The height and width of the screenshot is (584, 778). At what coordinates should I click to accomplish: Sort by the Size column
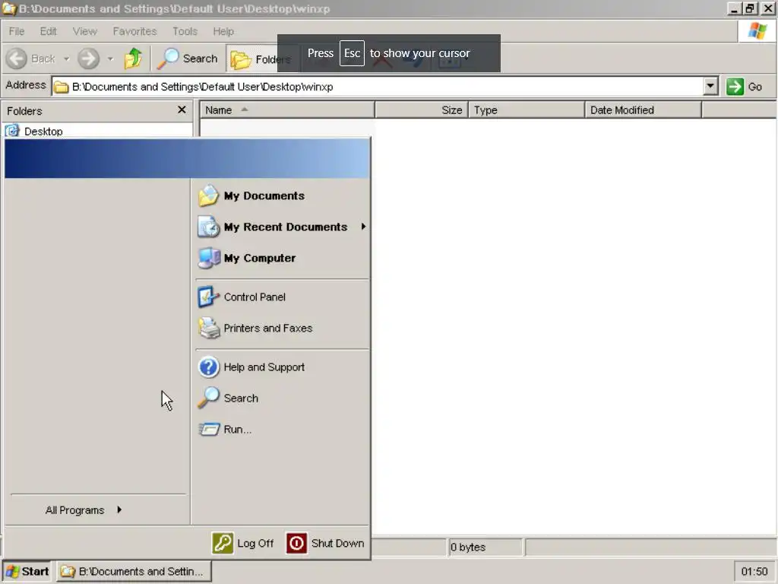[422, 110]
